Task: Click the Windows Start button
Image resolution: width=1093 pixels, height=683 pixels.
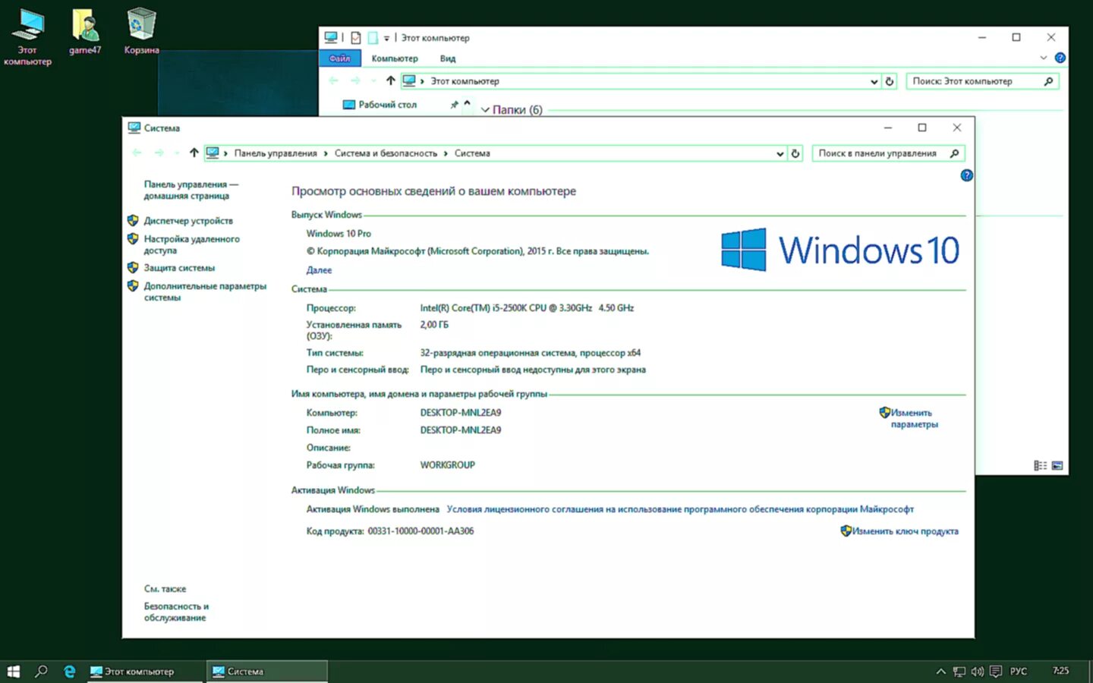Action: click(13, 672)
